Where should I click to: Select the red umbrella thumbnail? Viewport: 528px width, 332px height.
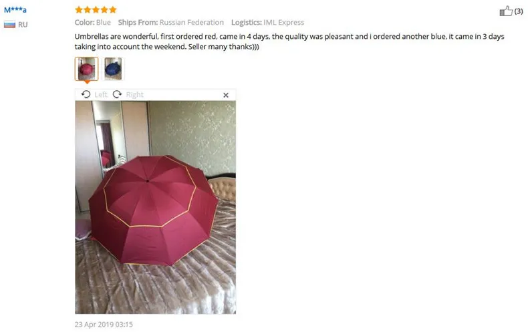click(x=86, y=69)
